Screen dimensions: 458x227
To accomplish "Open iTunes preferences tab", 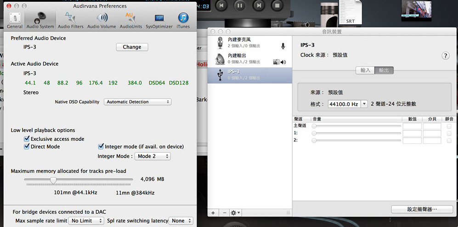I will pyautogui.click(x=183, y=21).
